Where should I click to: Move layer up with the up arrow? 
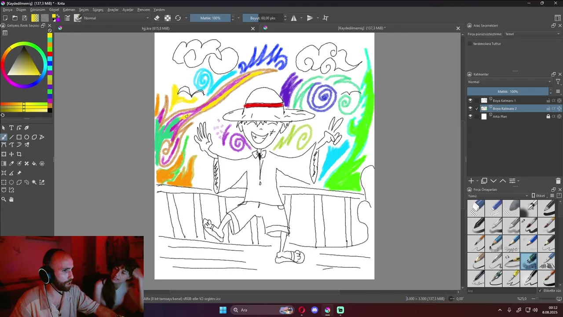[x=503, y=181]
